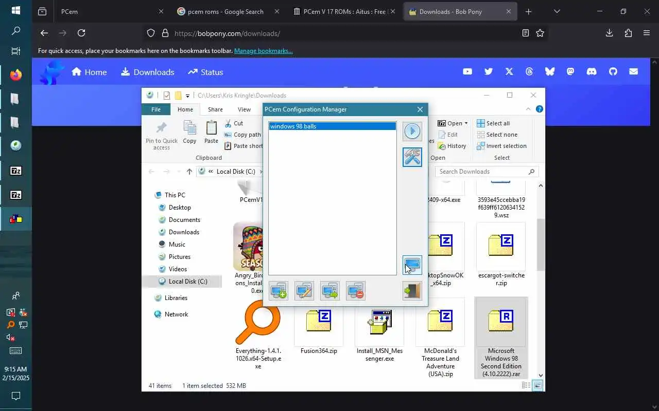Screen dimensions: 659x411
Task: Open Firefox downloads panel
Action: point(609,33)
